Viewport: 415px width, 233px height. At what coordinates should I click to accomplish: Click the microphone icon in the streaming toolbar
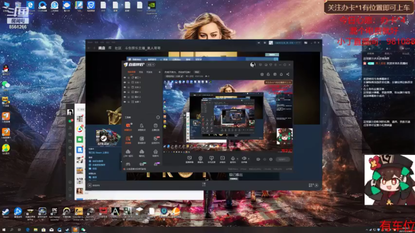point(233,159)
